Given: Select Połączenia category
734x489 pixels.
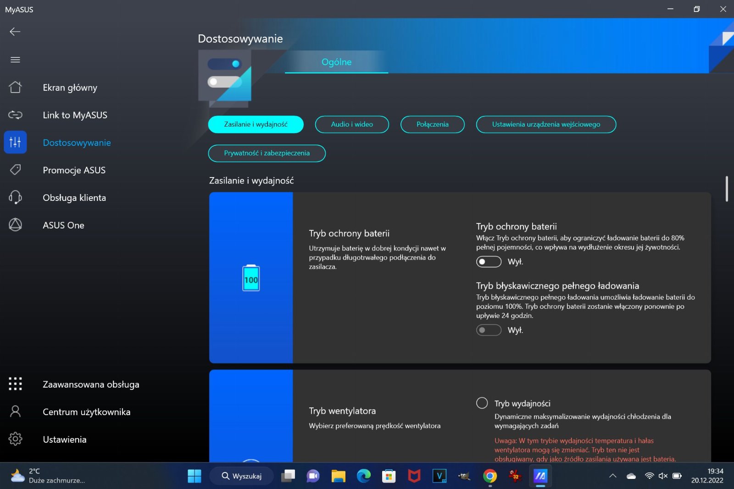Looking at the screenshot, I should 432,124.
